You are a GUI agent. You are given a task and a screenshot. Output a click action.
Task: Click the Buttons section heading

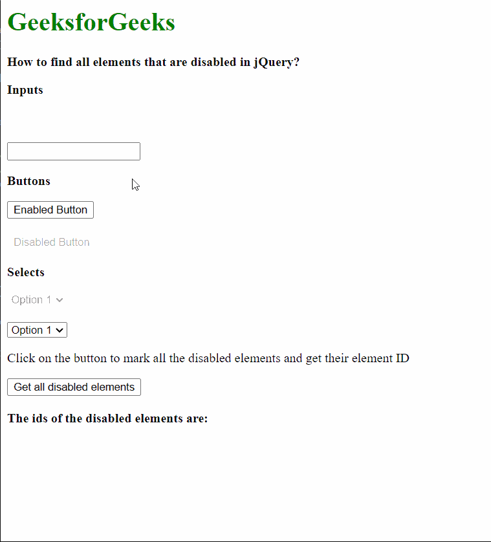[x=28, y=181]
